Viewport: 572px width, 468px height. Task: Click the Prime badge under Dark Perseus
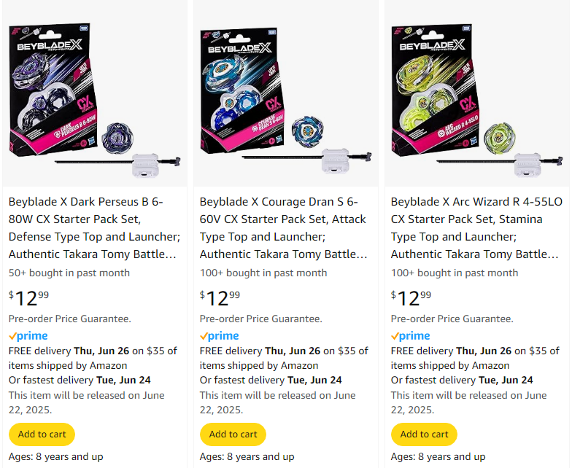(x=28, y=336)
